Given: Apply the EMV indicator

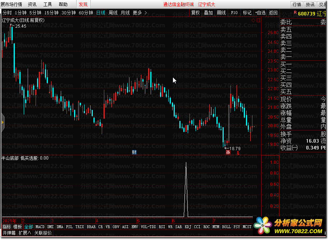Looking at the screenshot, I should (135, 227).
